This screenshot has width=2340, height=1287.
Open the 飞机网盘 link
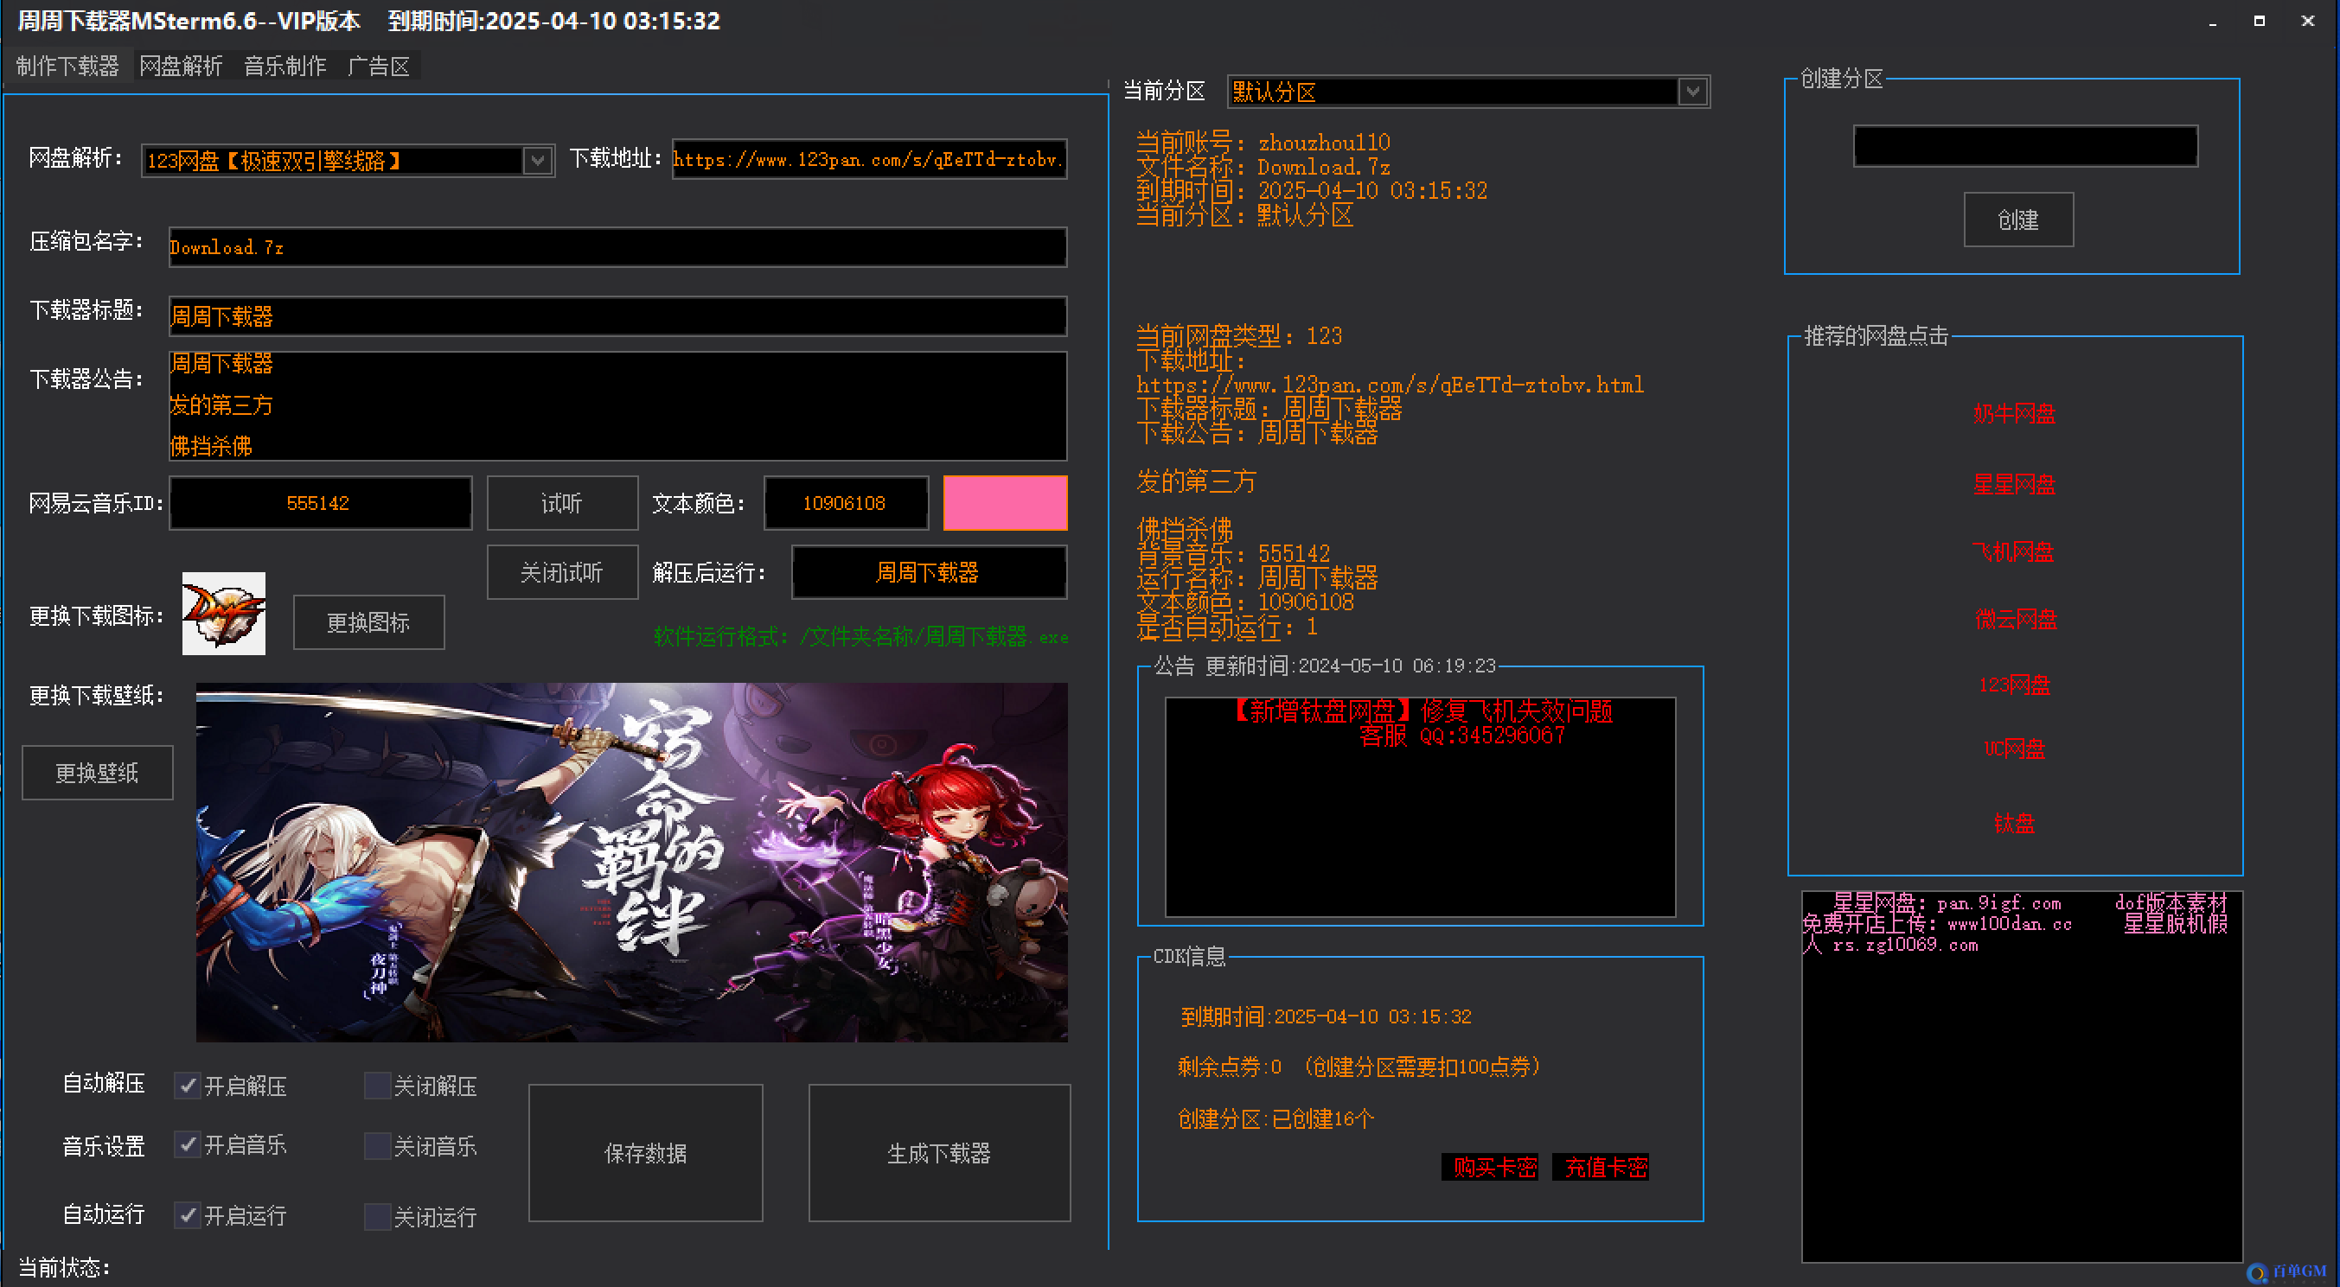pyautogui.click(x=2014, y=552)
